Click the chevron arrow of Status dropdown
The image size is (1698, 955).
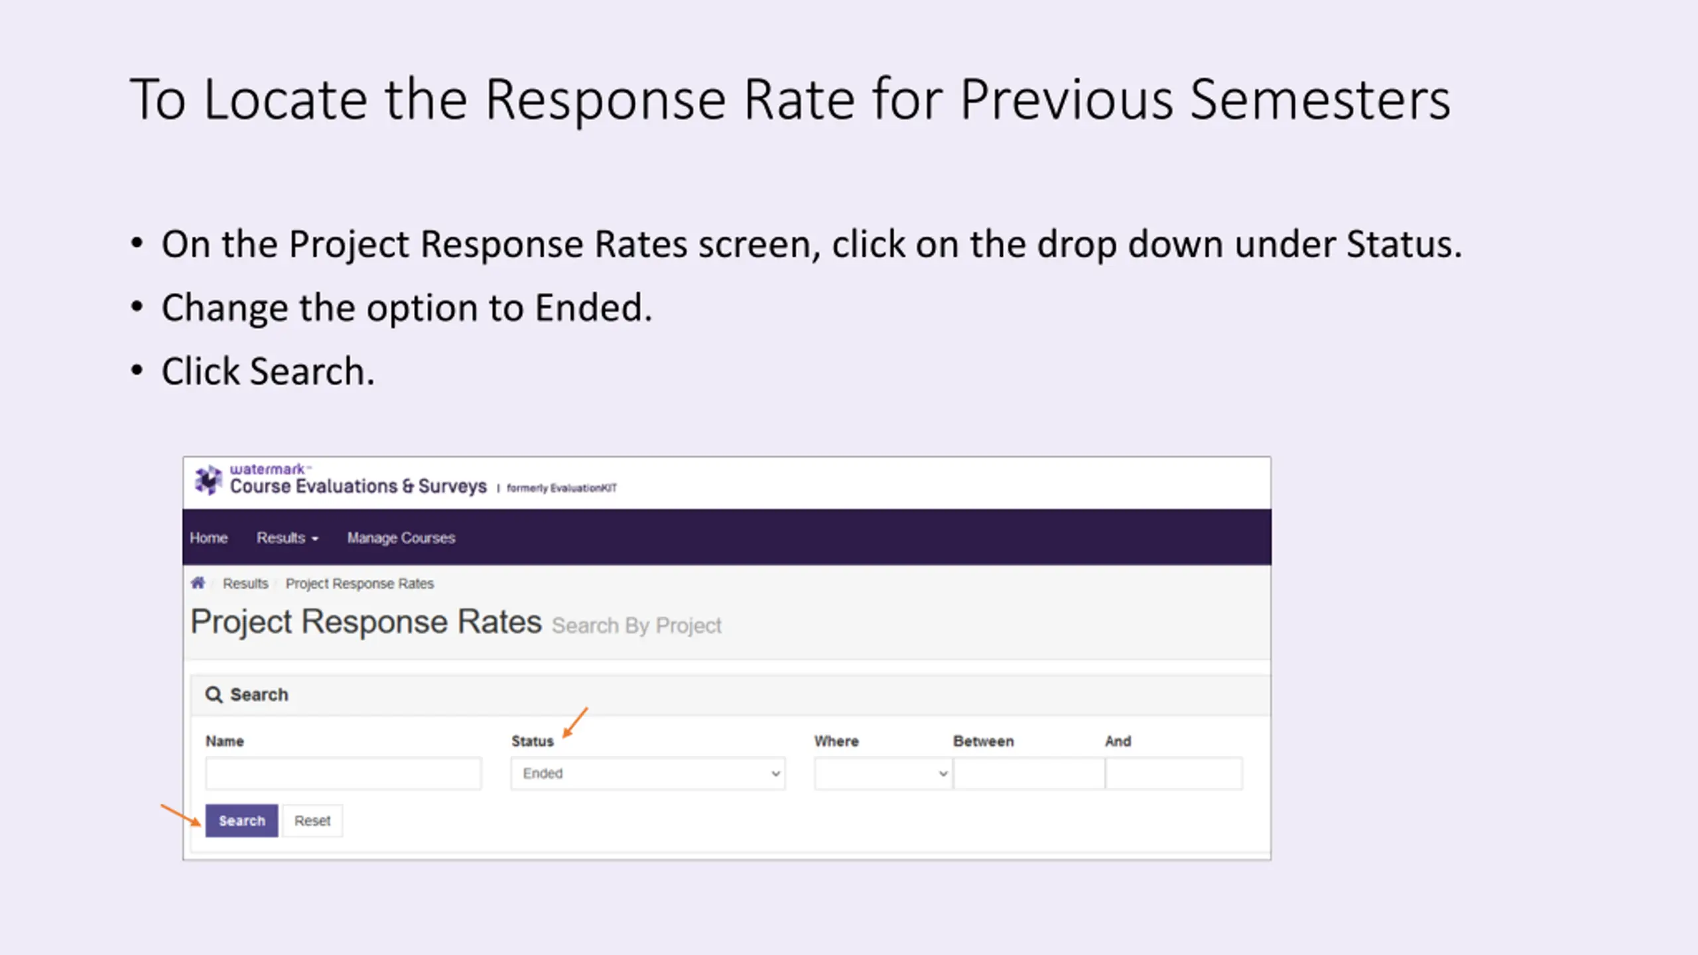click(775, 774)
